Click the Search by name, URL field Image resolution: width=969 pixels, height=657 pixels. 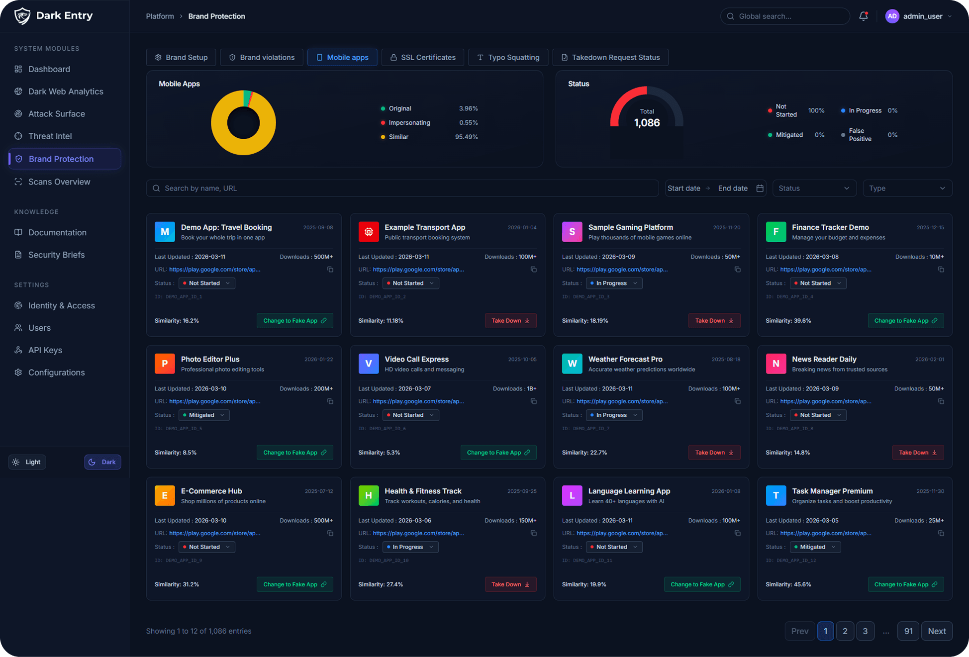click(x=402, y=188)
